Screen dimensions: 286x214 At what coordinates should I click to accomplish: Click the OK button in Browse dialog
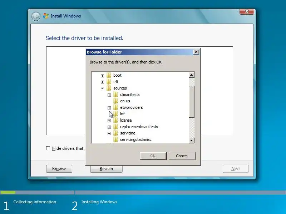(x=153, y=156)
